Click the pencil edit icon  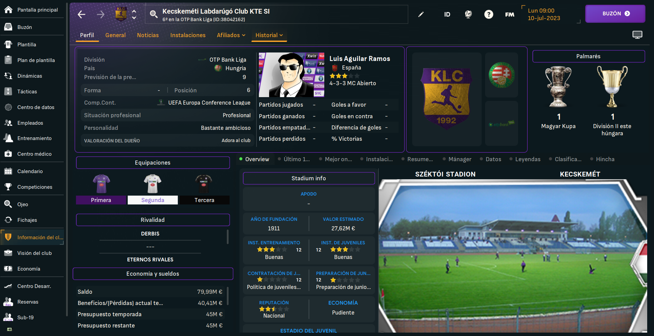tap(421, 14)
